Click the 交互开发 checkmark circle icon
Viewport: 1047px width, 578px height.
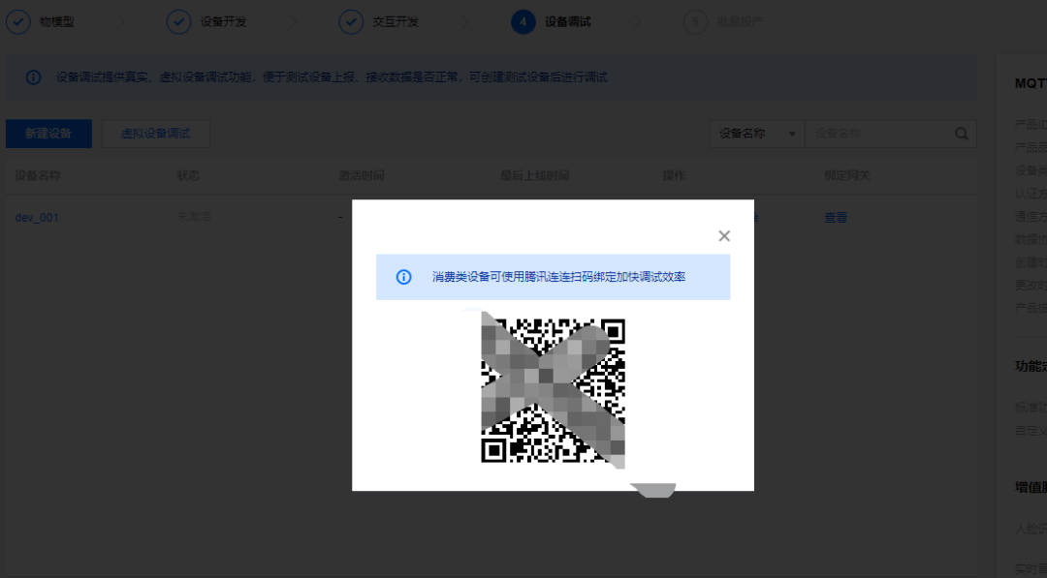tap(351, 22)
